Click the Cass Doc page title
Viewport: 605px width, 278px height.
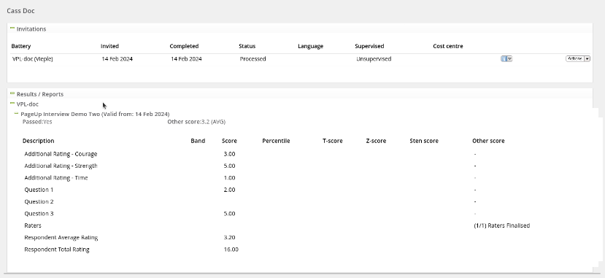[21, 11]
